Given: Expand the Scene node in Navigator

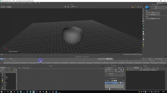Looking at the screenshot, I should (1, 74).
